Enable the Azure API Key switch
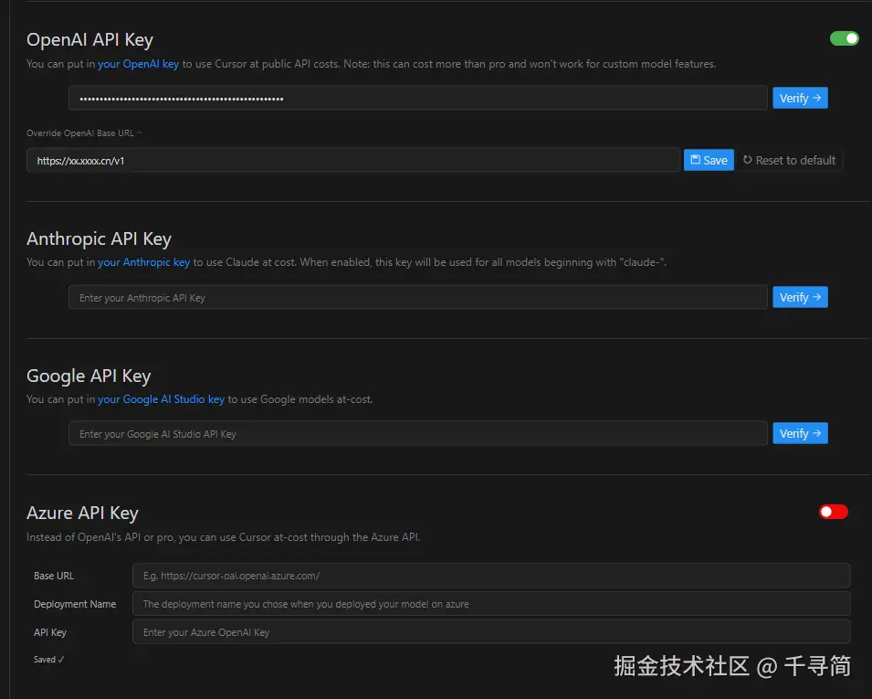The image size is (872, 699). (x=833, y=512)
